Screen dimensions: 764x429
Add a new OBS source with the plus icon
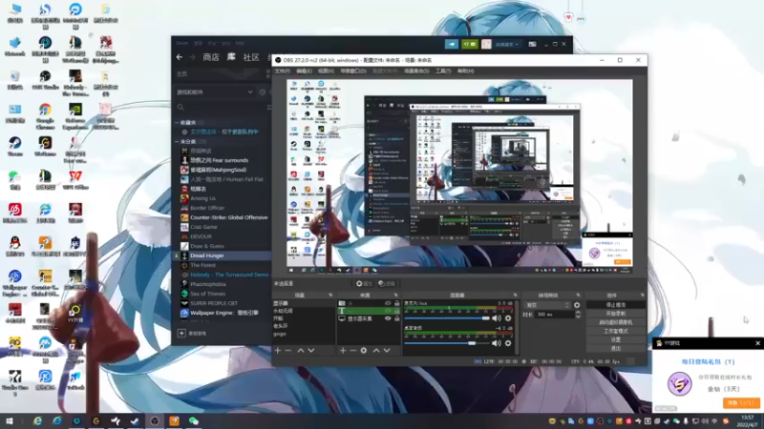coord(343,350)
